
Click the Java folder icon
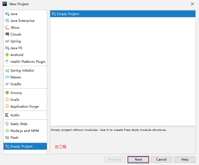(x=7, y=14)
